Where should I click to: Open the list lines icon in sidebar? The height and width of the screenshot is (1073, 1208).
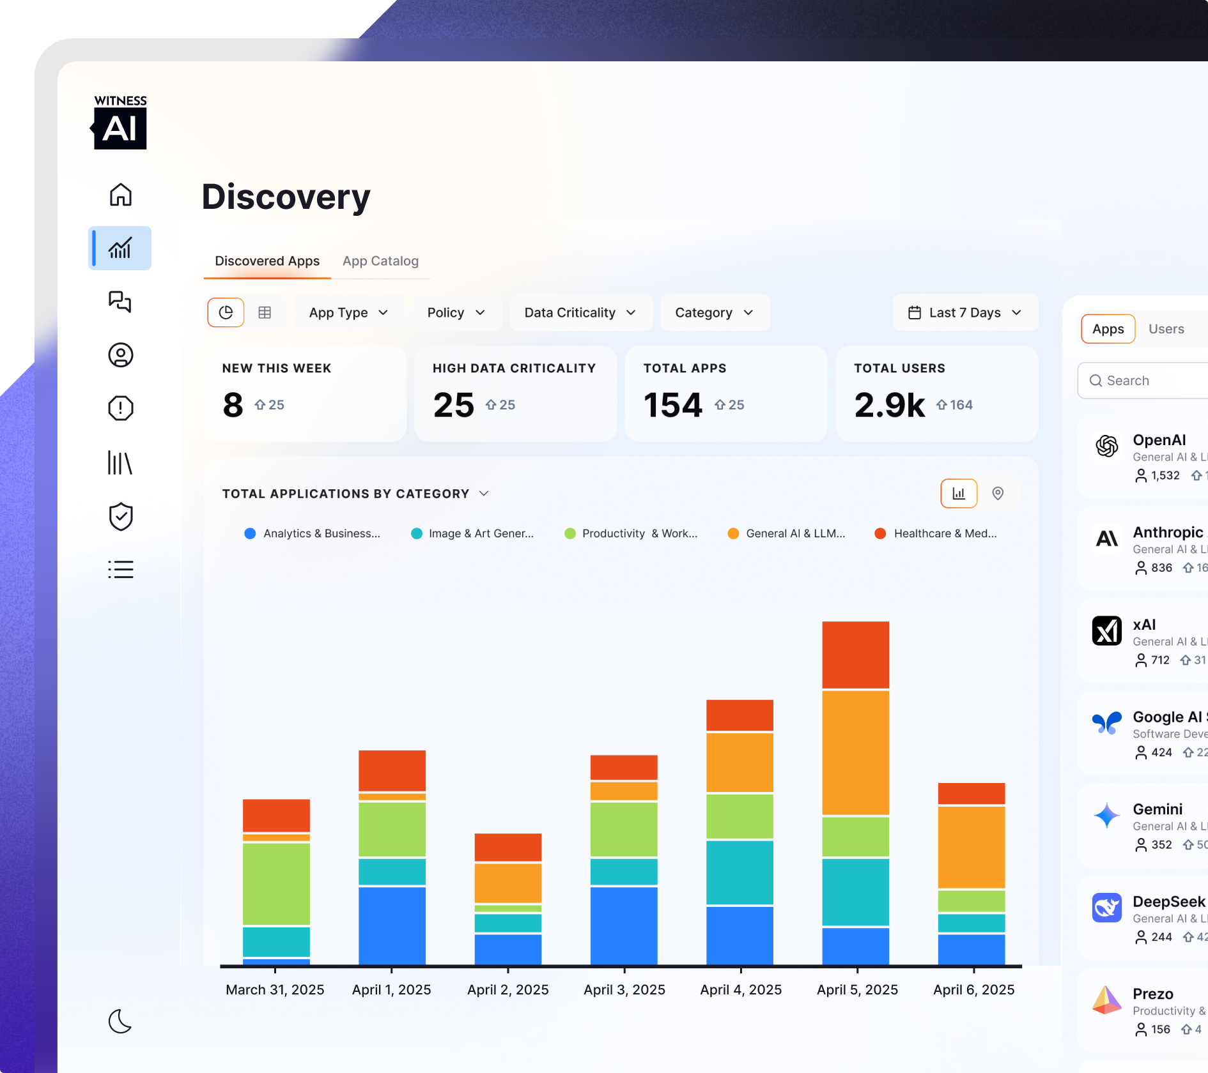click(120, 569)
